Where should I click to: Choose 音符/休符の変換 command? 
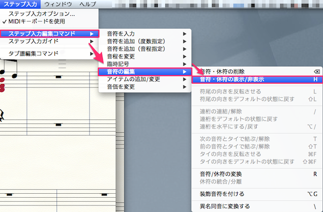(x=257, y=174)
